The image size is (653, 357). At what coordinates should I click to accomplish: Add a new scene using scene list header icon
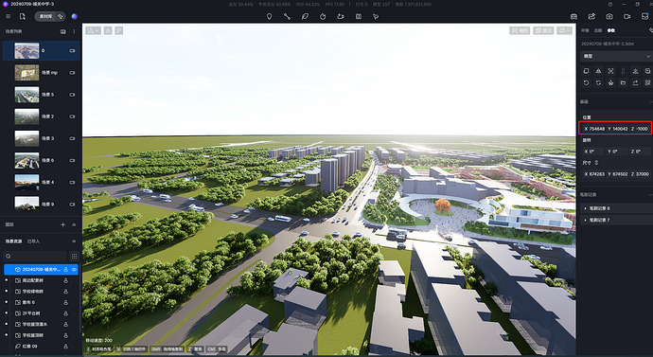[x=62, y=31]
